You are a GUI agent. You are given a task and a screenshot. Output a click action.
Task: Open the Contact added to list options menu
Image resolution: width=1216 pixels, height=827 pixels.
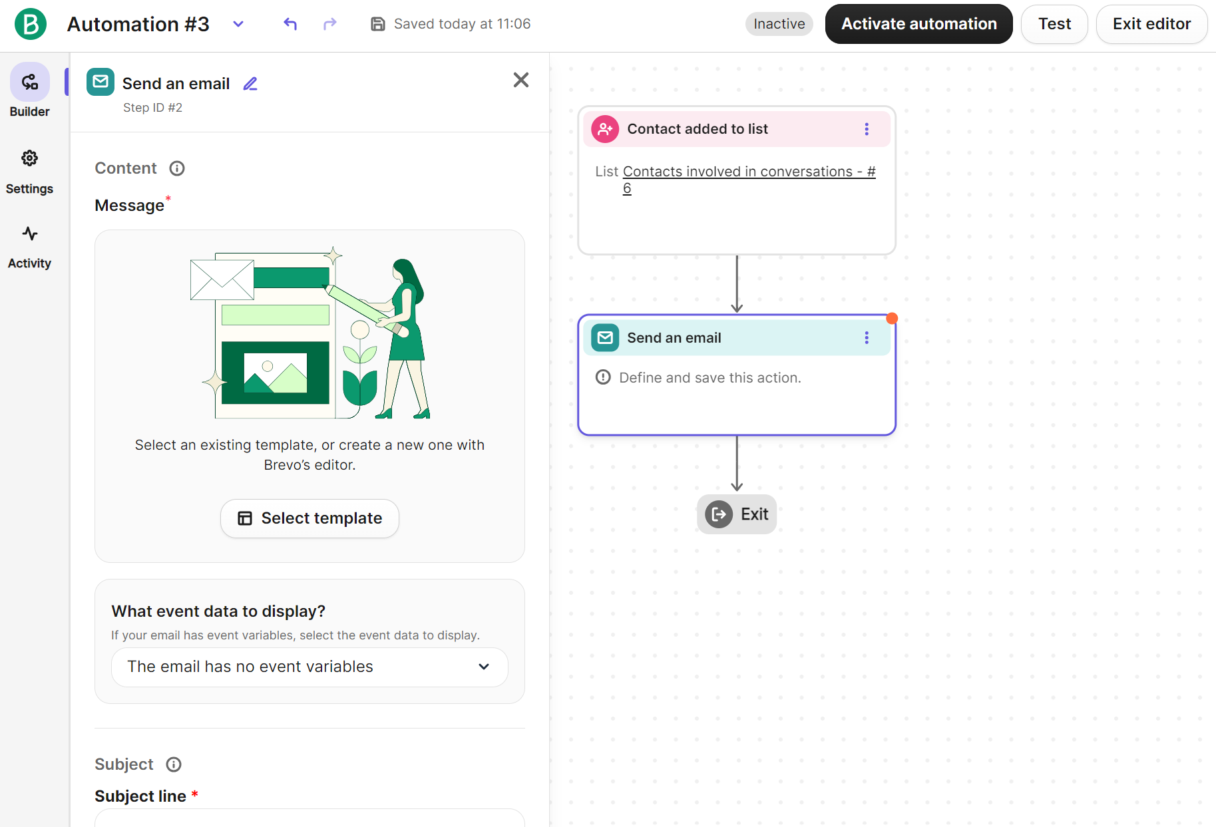coord(866,129)
